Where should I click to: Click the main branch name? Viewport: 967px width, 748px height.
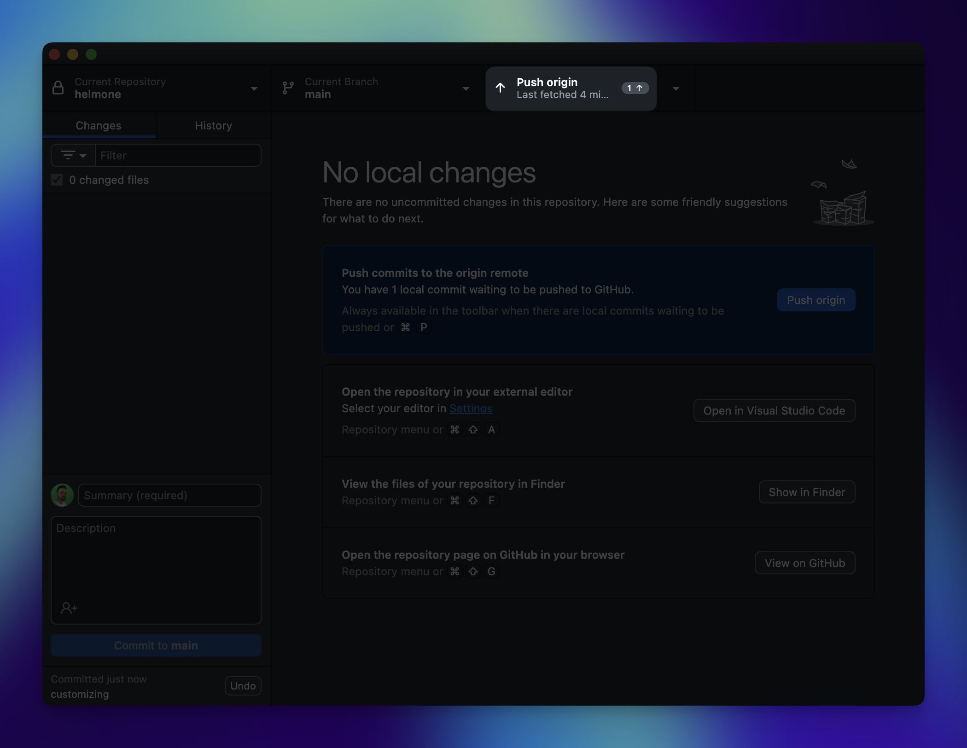(318, 94)
